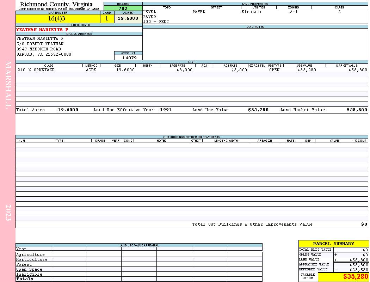The image size is (370, 282).
Task: Click the Electric utilities value
Action: (252, 12)
